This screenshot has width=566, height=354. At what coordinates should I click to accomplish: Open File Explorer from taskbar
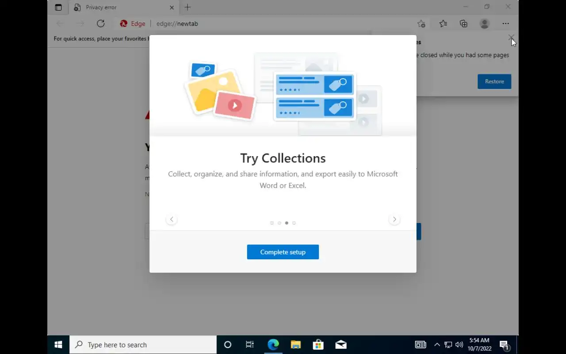click(x=295, y=345)
